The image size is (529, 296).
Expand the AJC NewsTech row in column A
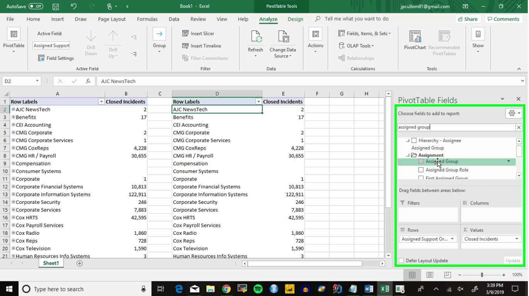pos(13,109)
